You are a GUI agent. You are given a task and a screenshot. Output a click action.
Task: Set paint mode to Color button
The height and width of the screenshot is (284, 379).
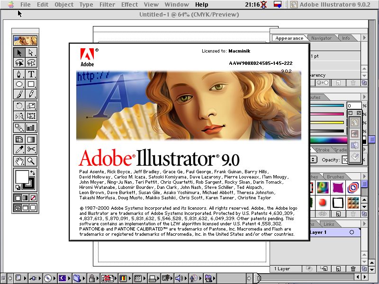point(18,198)
